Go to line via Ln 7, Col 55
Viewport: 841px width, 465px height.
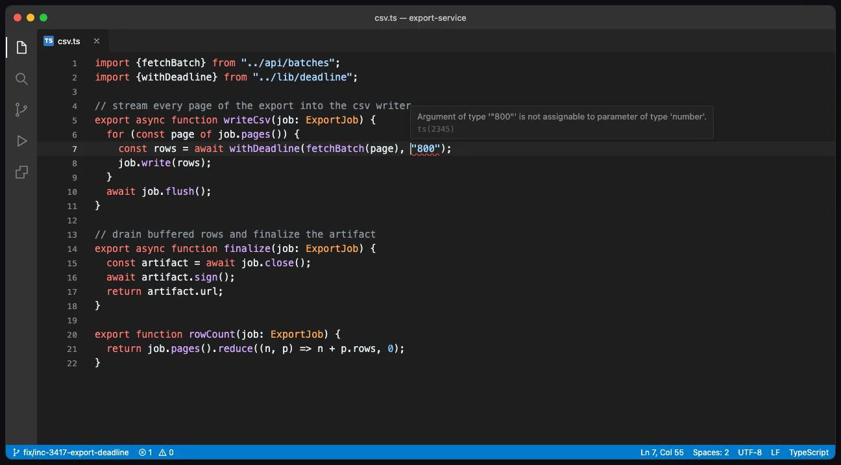pyautogui.click(x=662, y=452)
